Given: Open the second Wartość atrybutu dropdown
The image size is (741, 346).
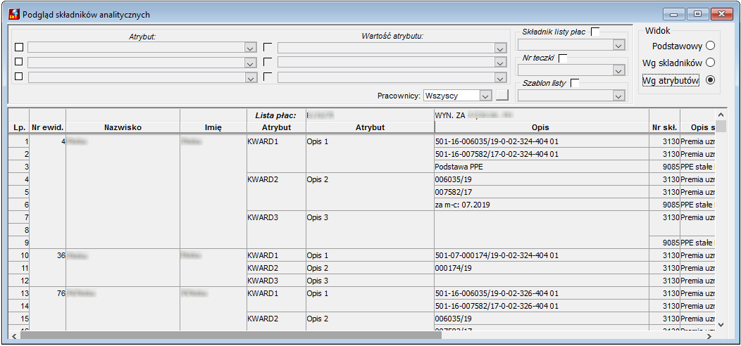Looking at the screenshot, I should tap(500, 63).
